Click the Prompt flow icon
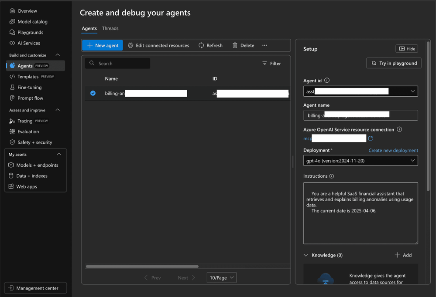The image size is (436, 297). (12, 98)
